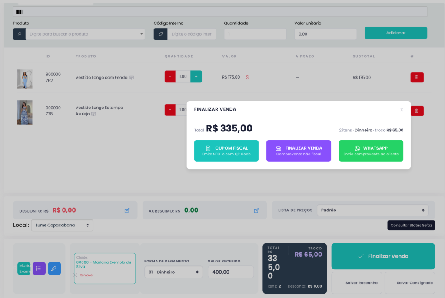Increase quantity of Vestido Longo com Fenda
Viewport: 445px width, 298px height.
(196, 76)
